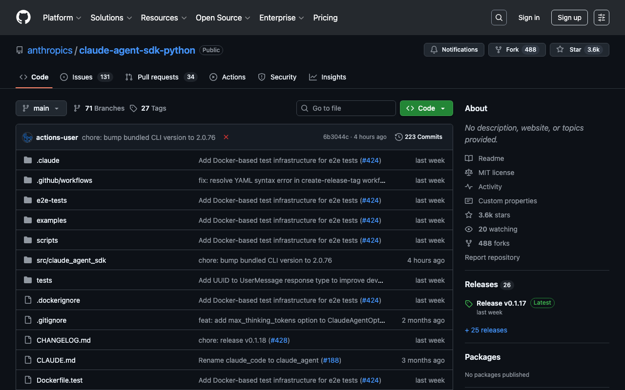Open the CHANGELOG.md file
Image resolution: width=625 pixels, height=390 pixels.
[63, 340]
